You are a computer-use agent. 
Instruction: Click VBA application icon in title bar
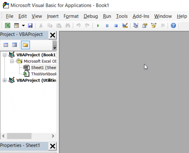pyautogui.click(x=6, y=5)
